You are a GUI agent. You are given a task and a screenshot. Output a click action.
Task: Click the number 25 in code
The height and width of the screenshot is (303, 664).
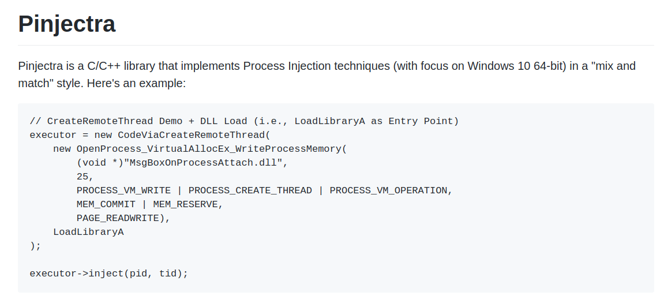[82, 177]
